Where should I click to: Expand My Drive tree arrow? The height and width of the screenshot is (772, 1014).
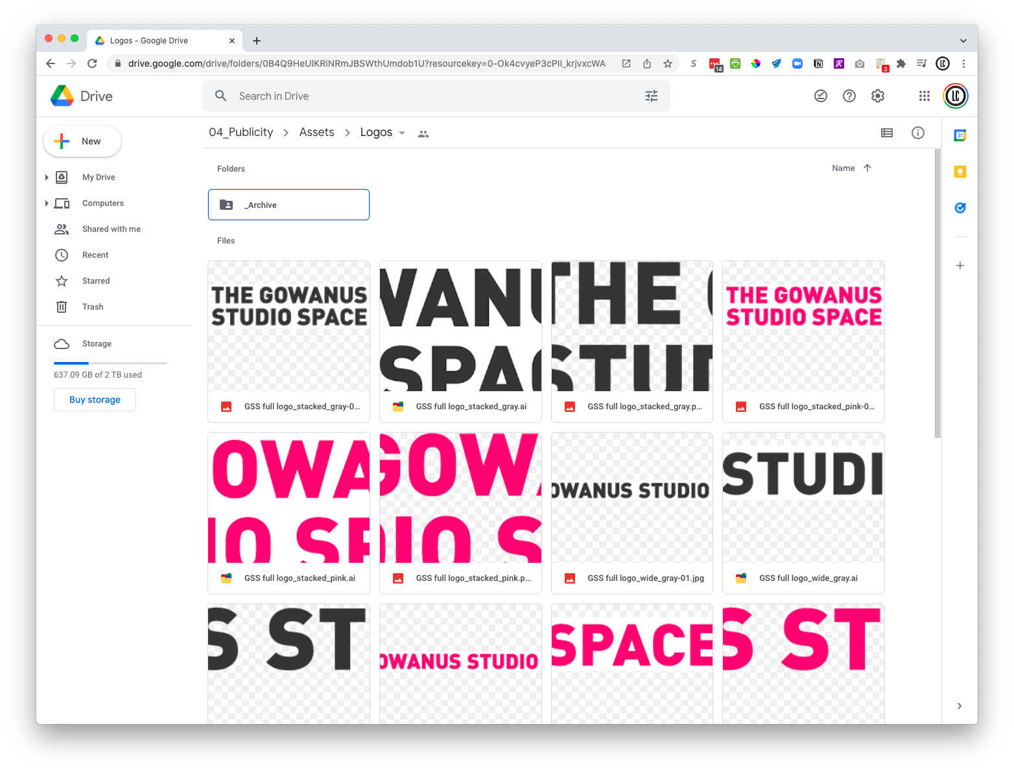47,177
